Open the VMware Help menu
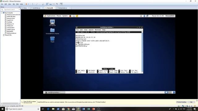Image resolution: width=198 pixels, height=111 pixels. [22, 4]
